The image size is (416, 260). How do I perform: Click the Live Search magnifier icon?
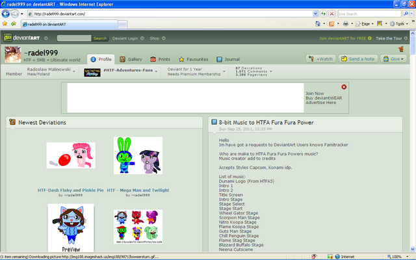point(406,14)
